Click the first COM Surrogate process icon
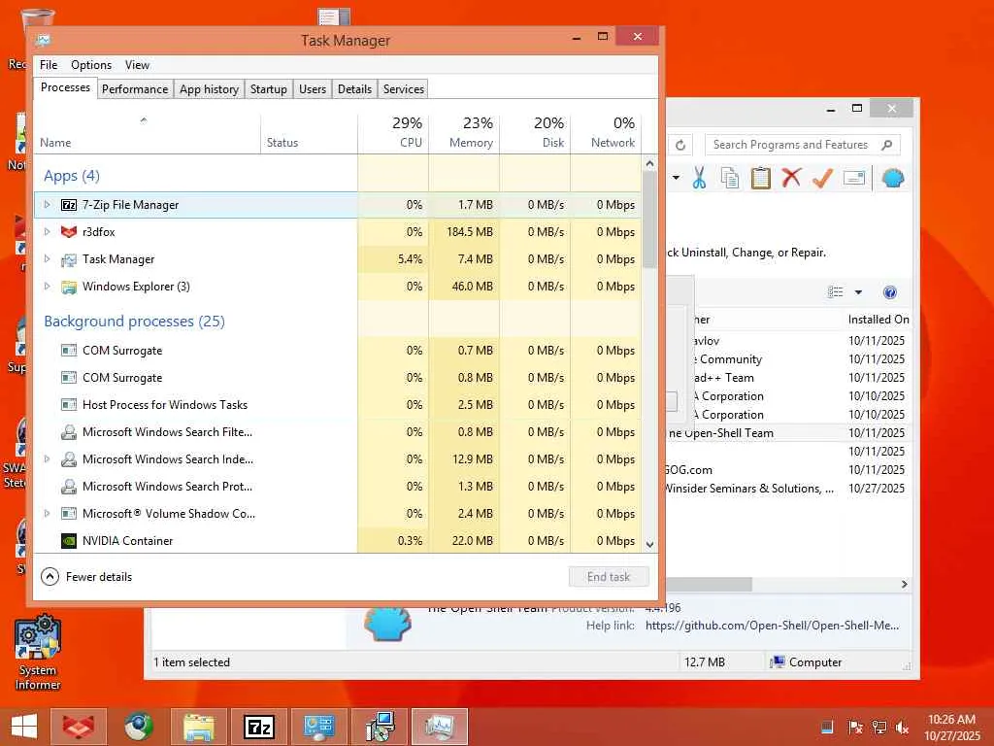The height and width of the screenshot is (746, 994). tap(69, 351)
